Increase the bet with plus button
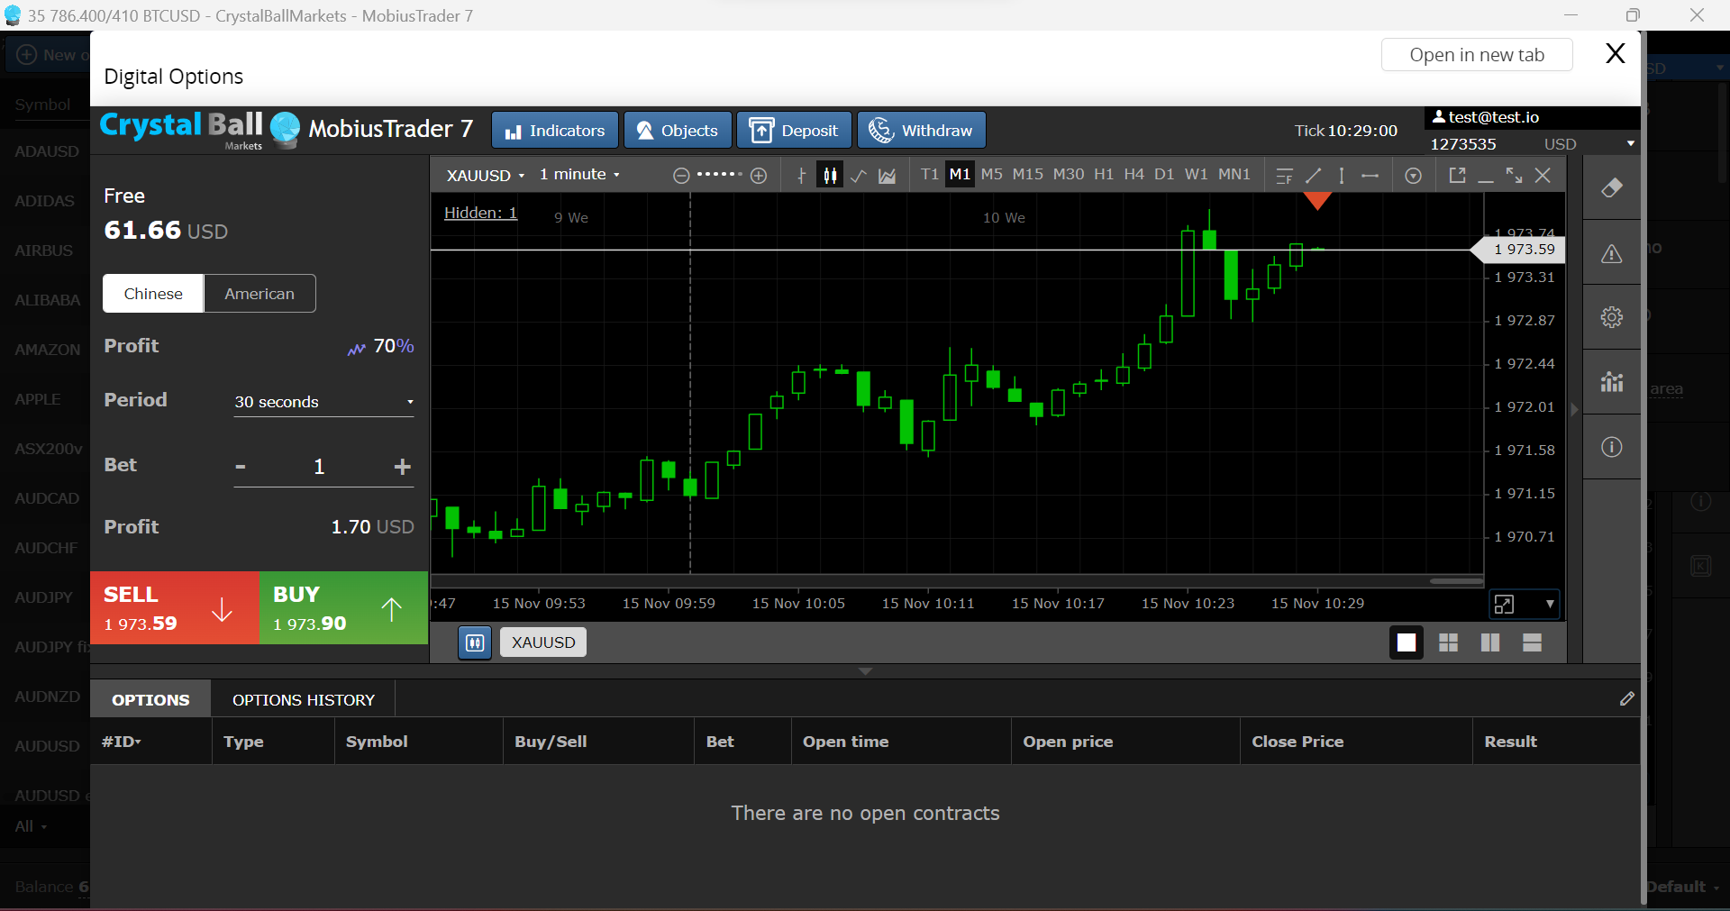1730x911 pixels. pos(403,467)
